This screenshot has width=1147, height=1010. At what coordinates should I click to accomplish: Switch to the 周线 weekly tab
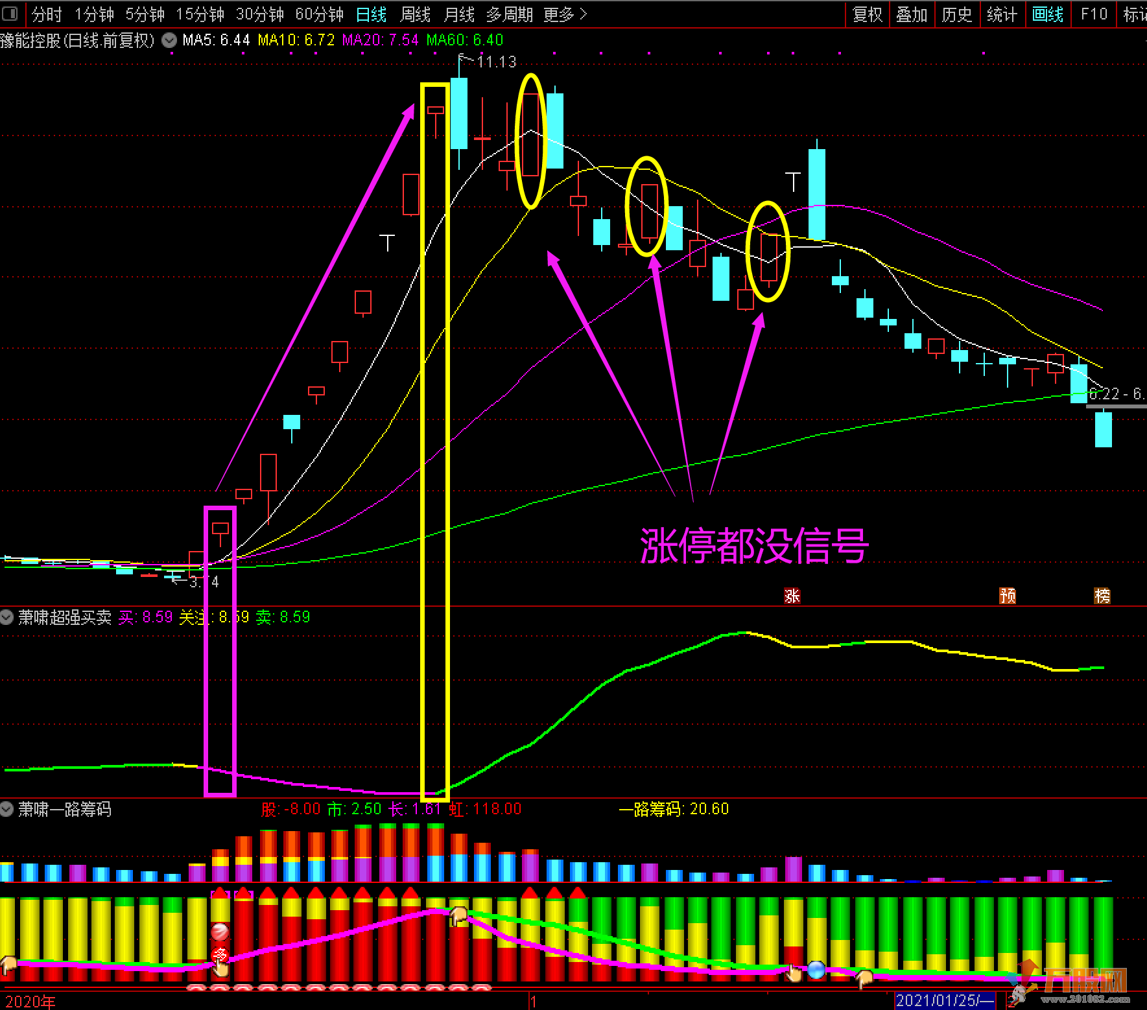pyautogui.click(x=416, y=14)
